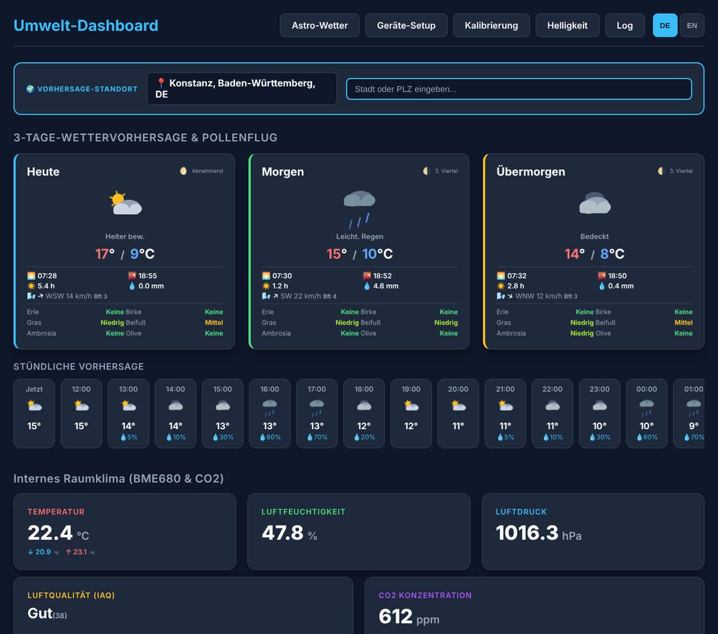Click the 47.8 % humidity value
718x634 pixels.
[289, 533]
